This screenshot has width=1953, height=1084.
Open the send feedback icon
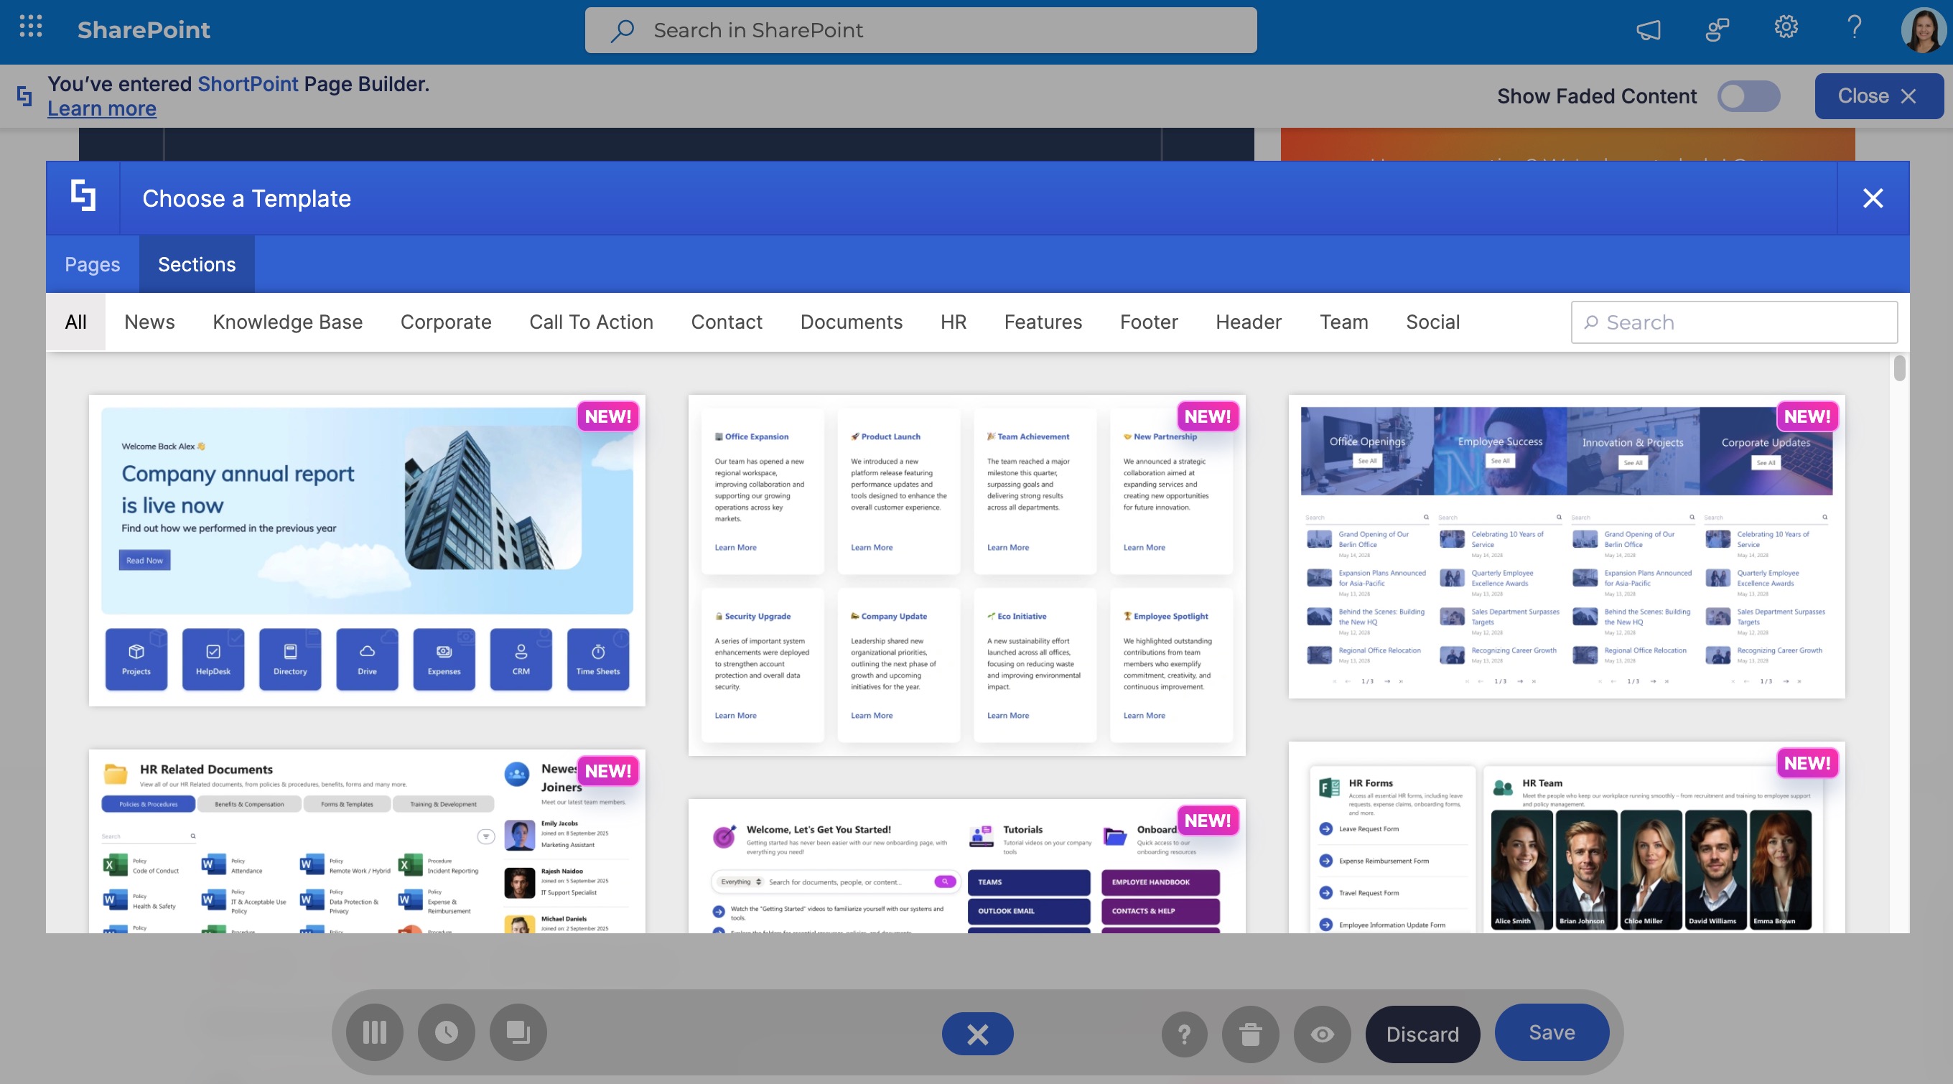pyautogui.click(x=1717, y=29)
